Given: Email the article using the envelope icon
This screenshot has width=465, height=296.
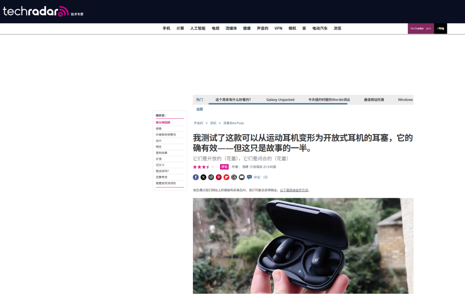Looking at the screenshot, I should 242,177.
